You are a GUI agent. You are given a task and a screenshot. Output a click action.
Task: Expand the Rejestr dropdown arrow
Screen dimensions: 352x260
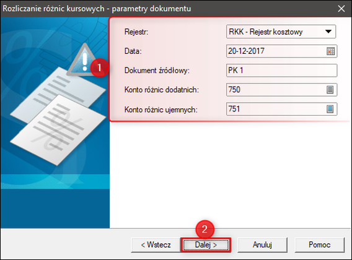point(328,32)
